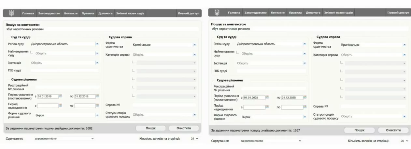Open 'Змінені назви судів' in the 2025 window
The image size is (411, 149).
pos(338,13)
